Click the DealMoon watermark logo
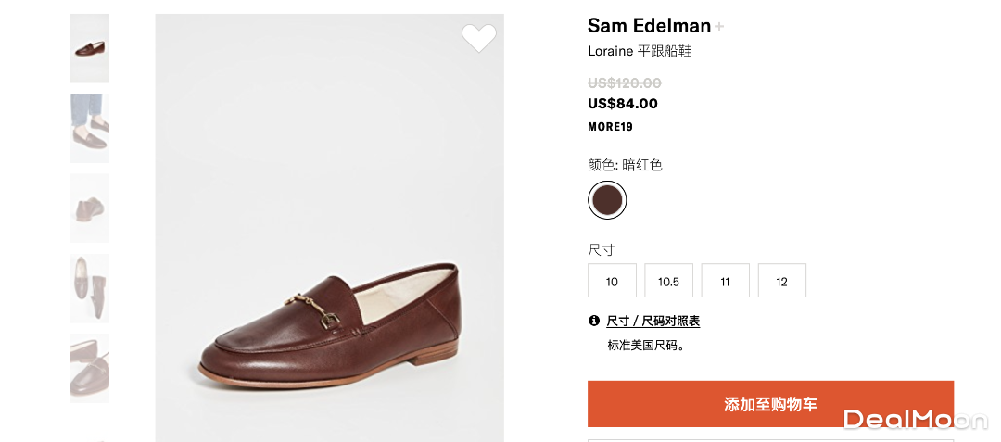1001x442 pixels. coord(915,420)
